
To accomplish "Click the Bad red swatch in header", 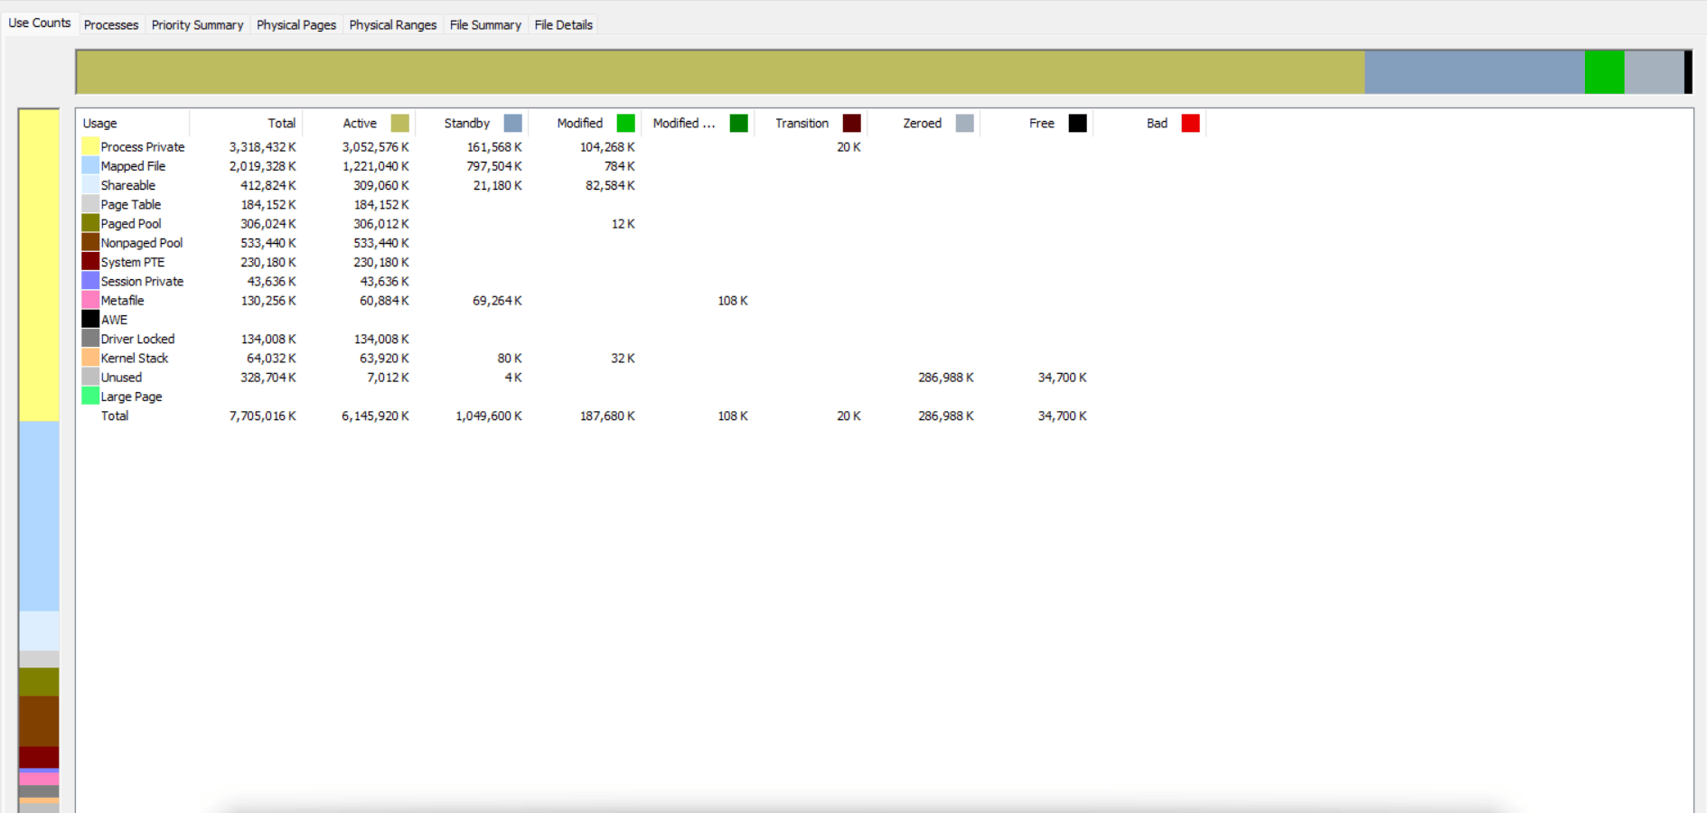I will [x=1191, y=123].
